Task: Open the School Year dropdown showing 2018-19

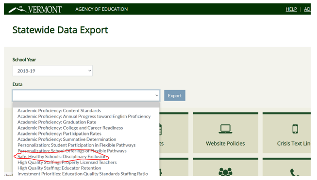Action: 52,71
